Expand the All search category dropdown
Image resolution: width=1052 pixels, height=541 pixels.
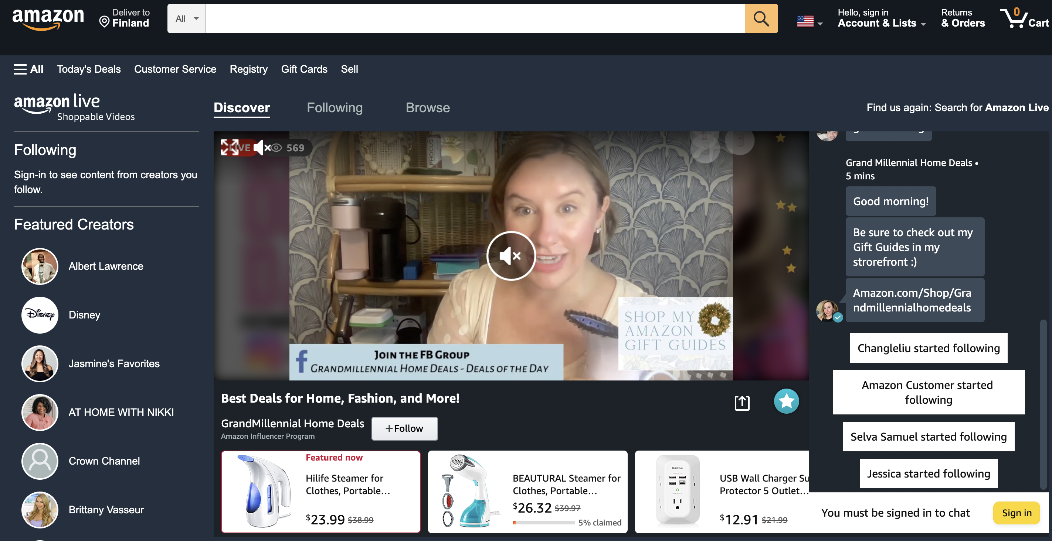[x=186, y=19]
